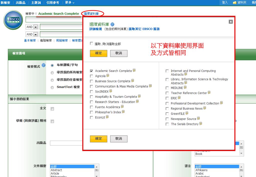Select 尋找我的任意檢索 radio option
256x177 pixels.
click(x=52, y=80)
